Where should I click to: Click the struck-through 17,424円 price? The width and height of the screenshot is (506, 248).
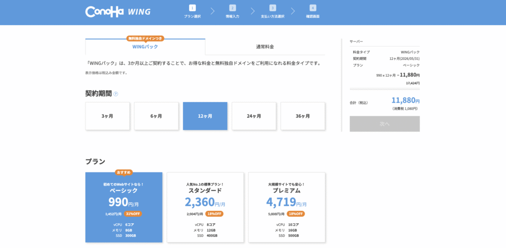tap(413, 83)
